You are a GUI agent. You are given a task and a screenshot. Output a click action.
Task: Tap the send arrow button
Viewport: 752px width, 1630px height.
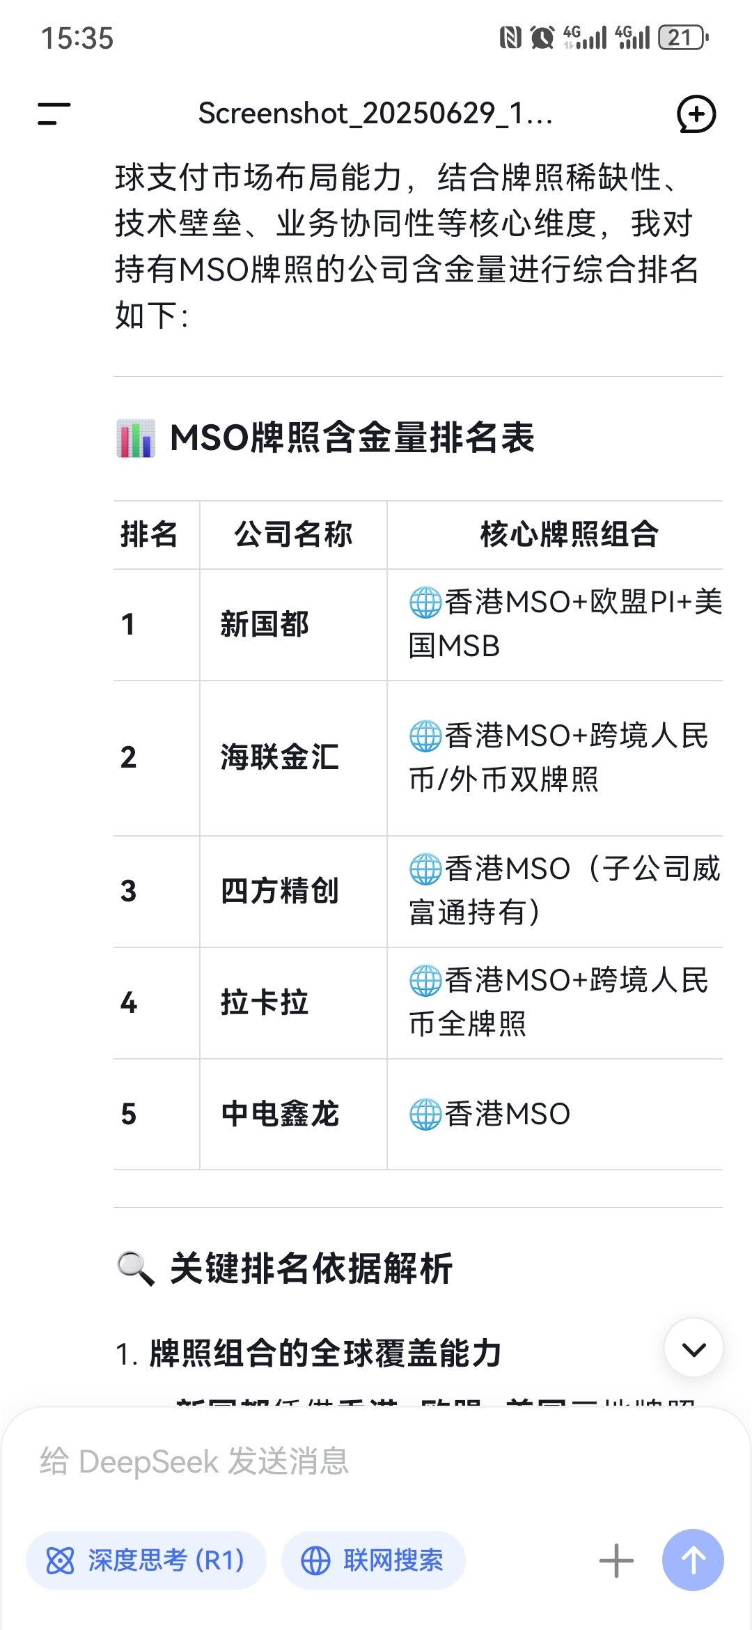click(x=693, y=1560)
